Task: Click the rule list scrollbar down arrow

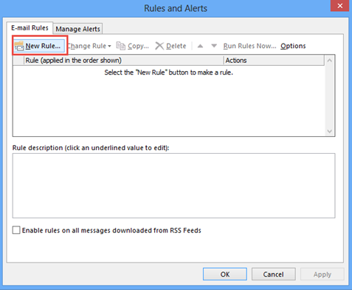Action: (x=330, y=131)
